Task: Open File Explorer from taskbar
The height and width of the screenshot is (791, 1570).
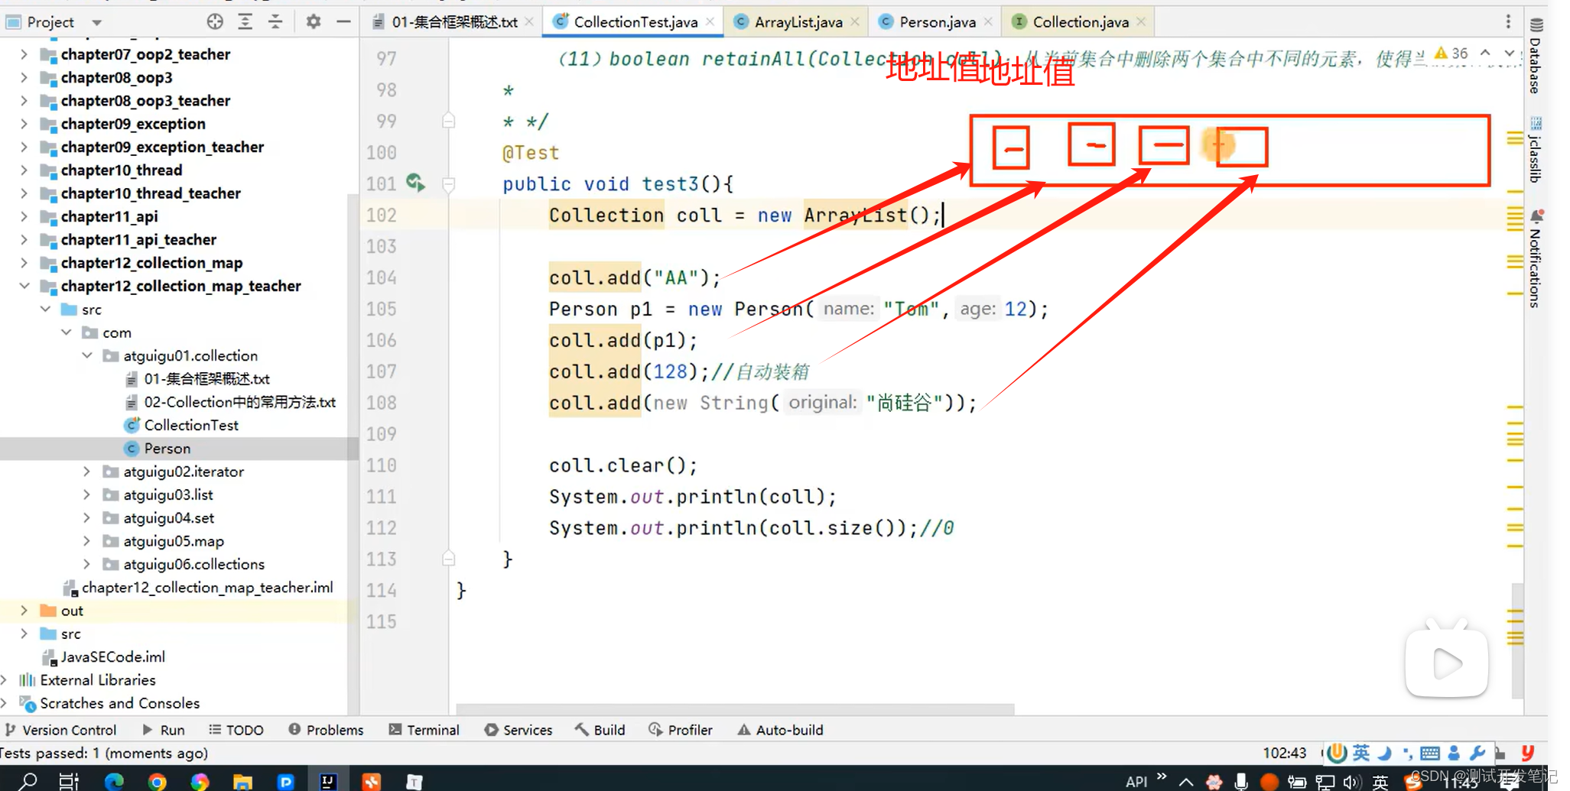Action: tap(242, 781)
